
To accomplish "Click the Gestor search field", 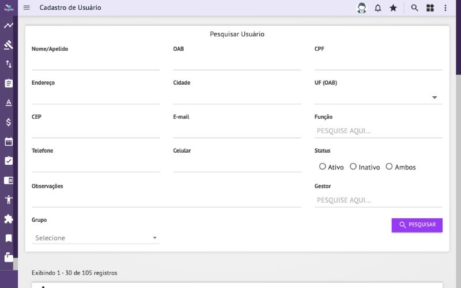I will [x=378, y=200].
